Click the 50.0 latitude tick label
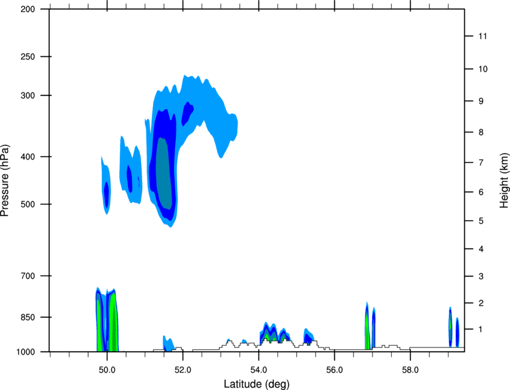Screen dimensions: 510x390 tap(107, 370)
